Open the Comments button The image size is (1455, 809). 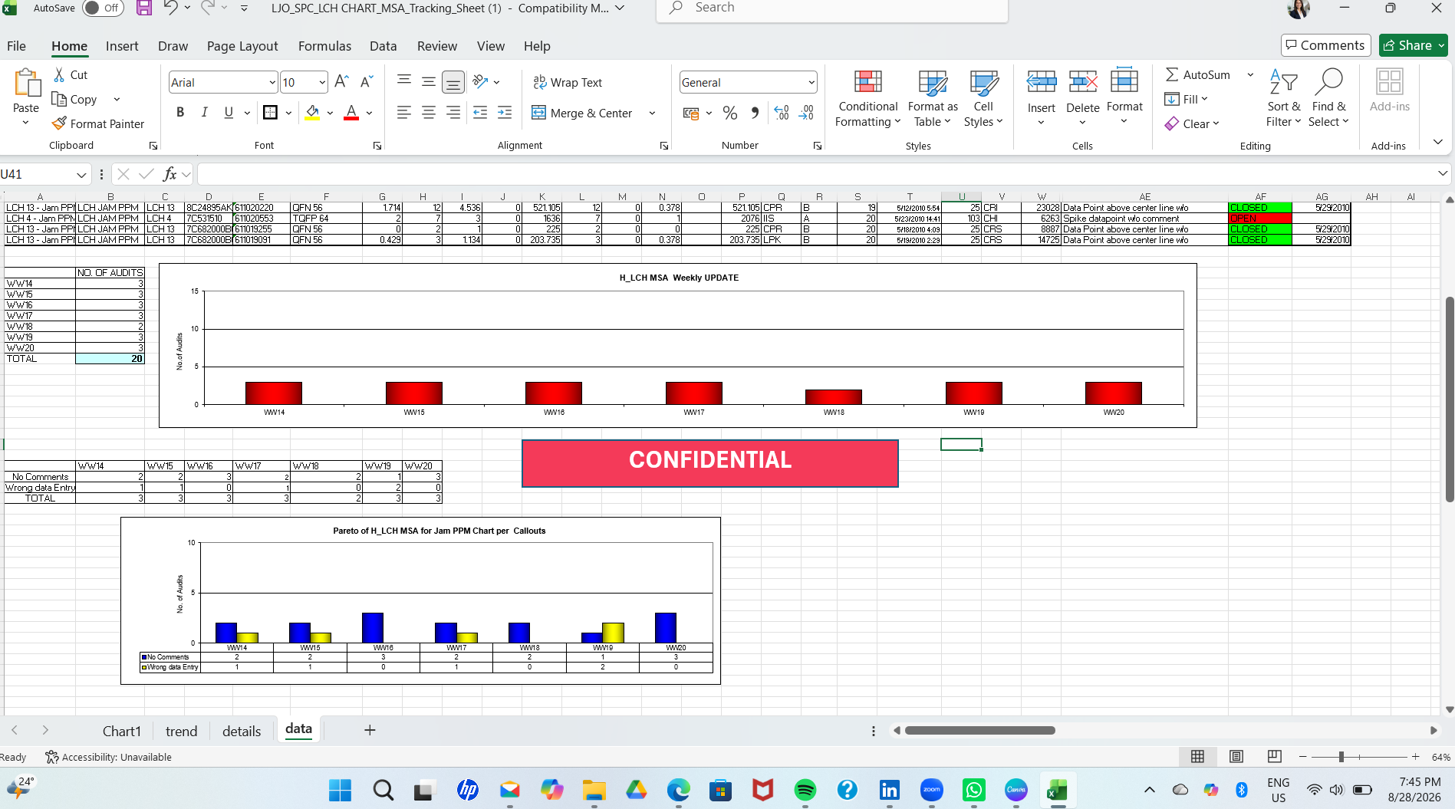click(x=1326, y=45)
